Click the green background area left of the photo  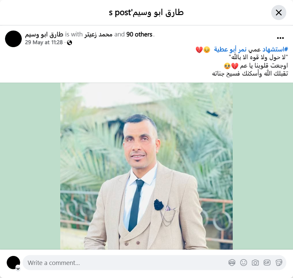[x=30, y=166]
